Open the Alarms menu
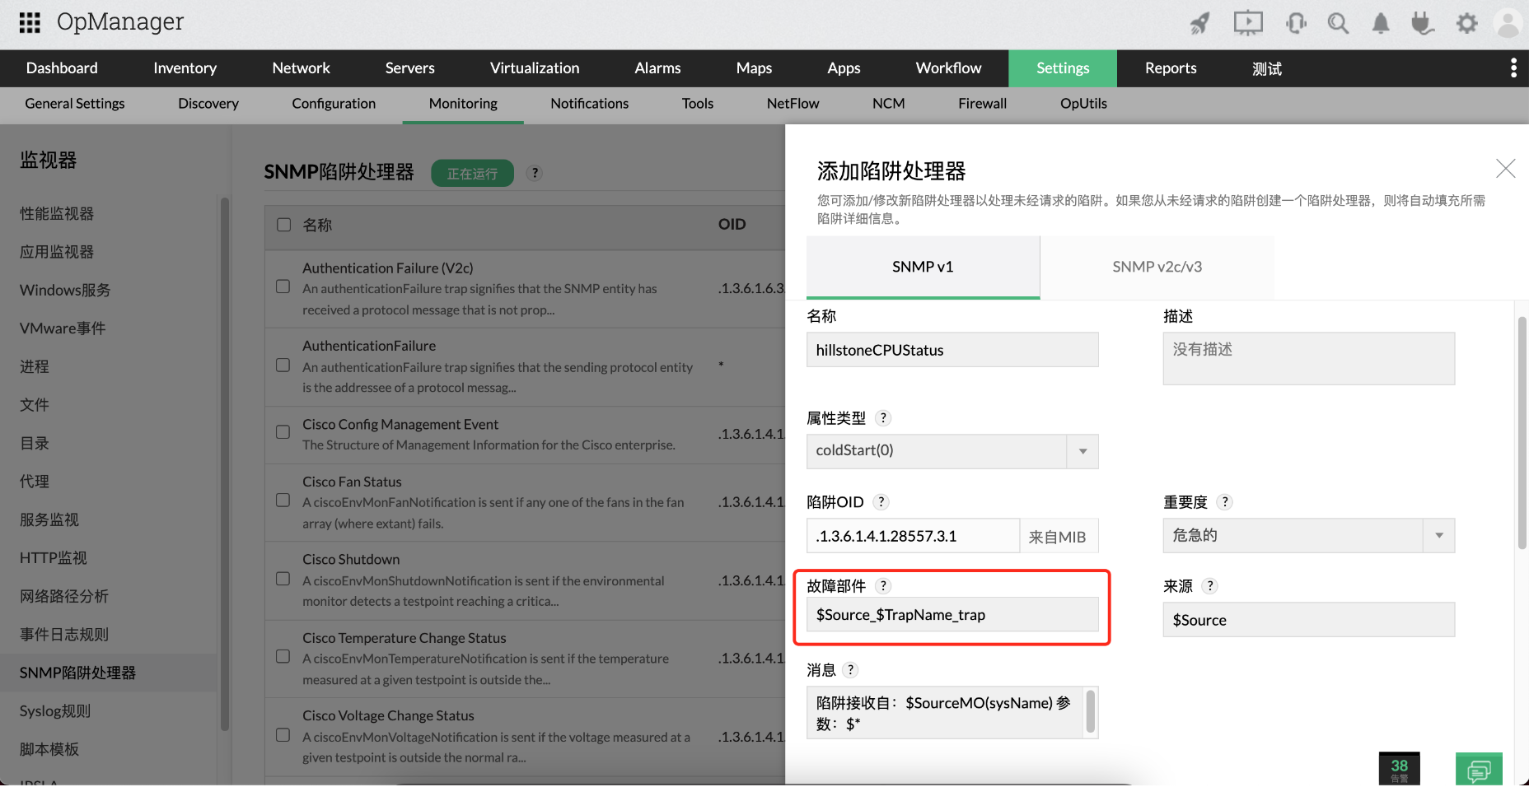1529x787 pixels. (x=658, y=68)
